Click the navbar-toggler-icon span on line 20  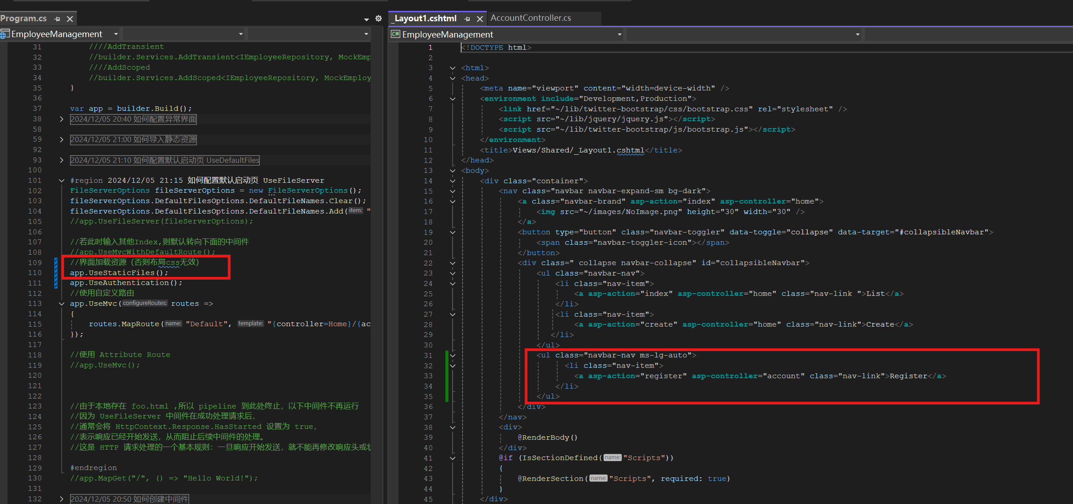click(633, 242)
